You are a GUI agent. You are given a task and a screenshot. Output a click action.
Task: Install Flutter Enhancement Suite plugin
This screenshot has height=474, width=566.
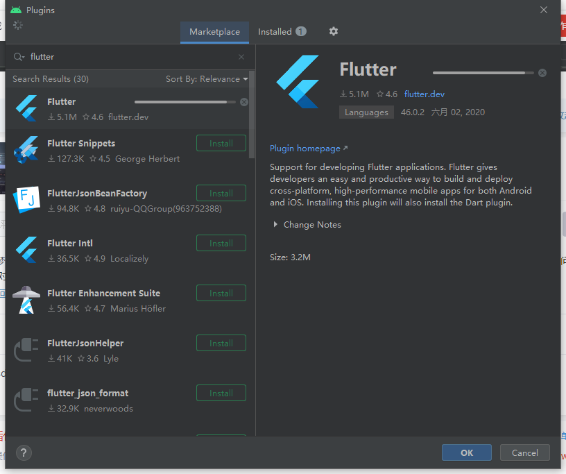pos(221,294)
